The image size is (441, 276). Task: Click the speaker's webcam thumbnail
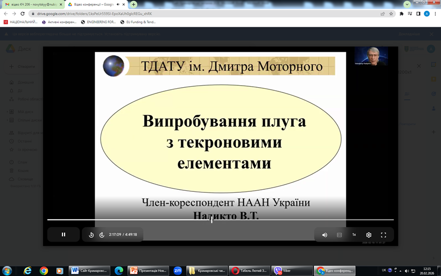point(371,56)
